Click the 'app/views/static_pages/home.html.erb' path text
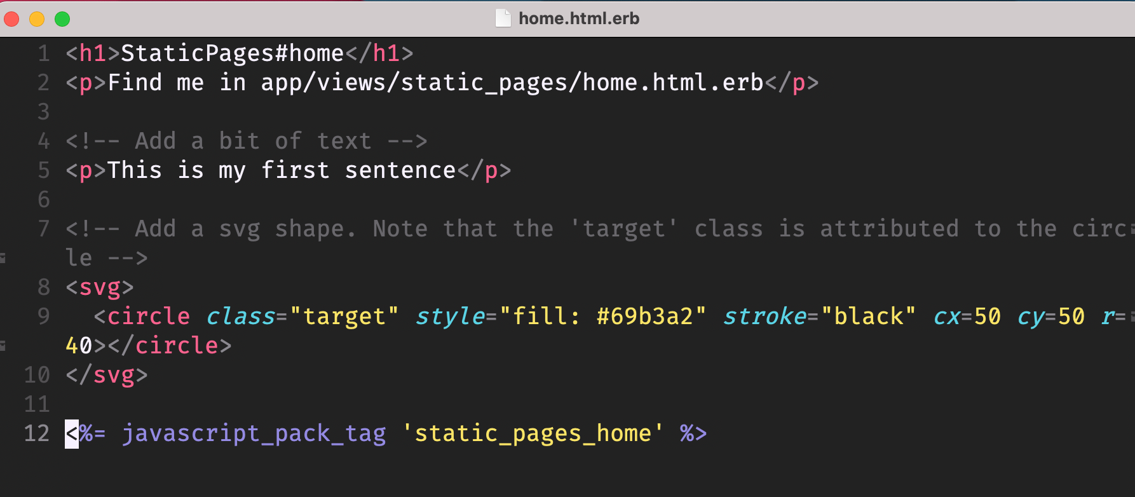Image resolution: width=1135 pixels, height=497 pixels. (512, 83)
